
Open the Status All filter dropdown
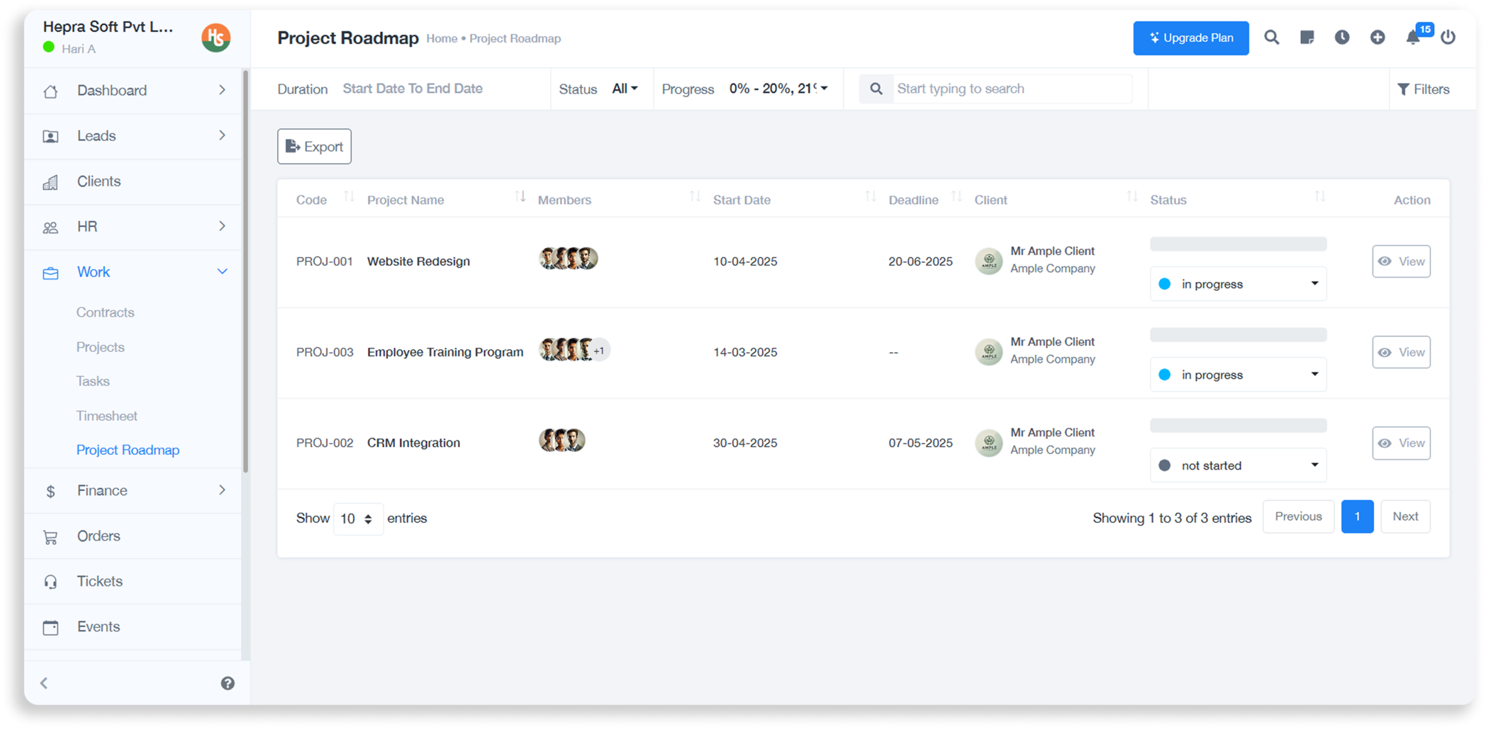pyautogui.click(x=625, y=89)
